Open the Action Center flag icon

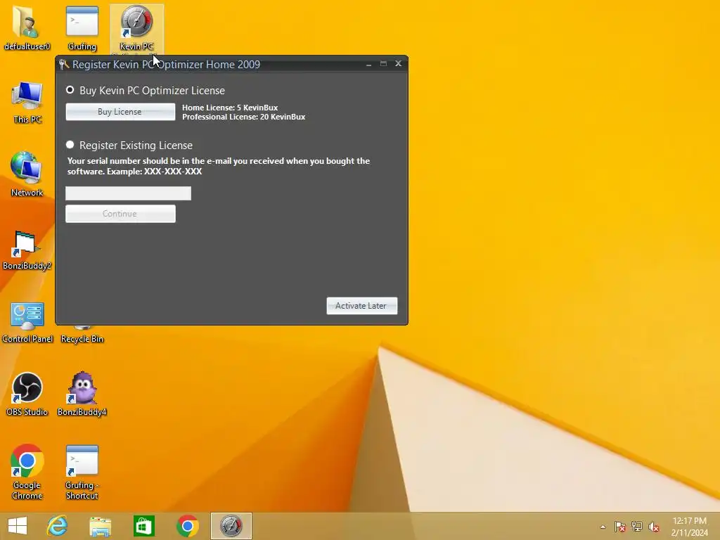point(620,527)
